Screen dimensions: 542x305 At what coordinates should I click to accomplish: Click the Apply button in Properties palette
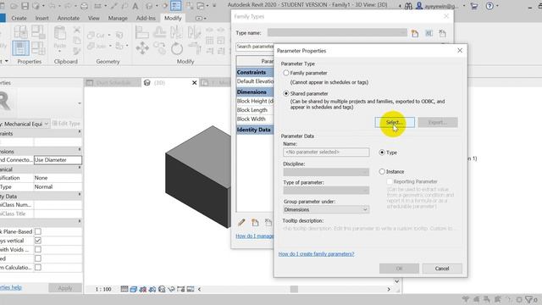click(65, 288)
